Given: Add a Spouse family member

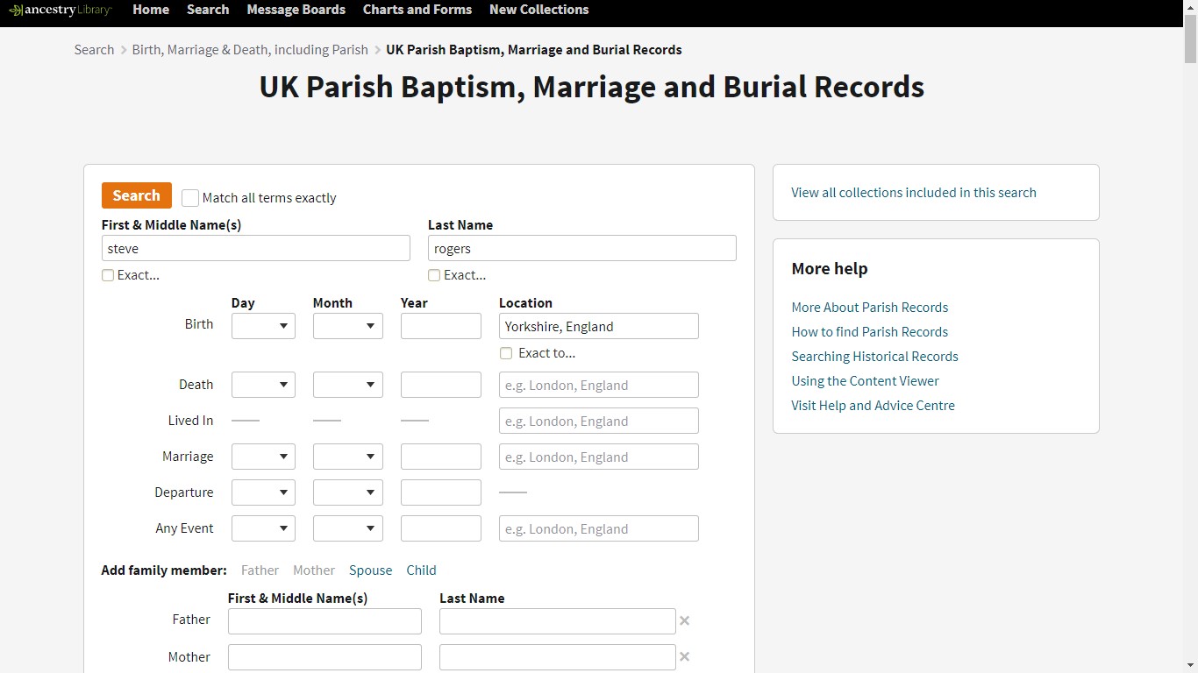Looking at the screenshot, I should coord(370,570).
